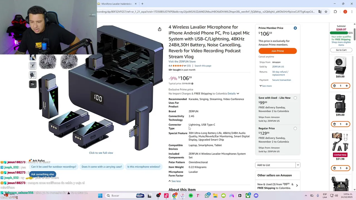
Task: Increase quantity of the $69.00 webcam
Action: point(347,86)
